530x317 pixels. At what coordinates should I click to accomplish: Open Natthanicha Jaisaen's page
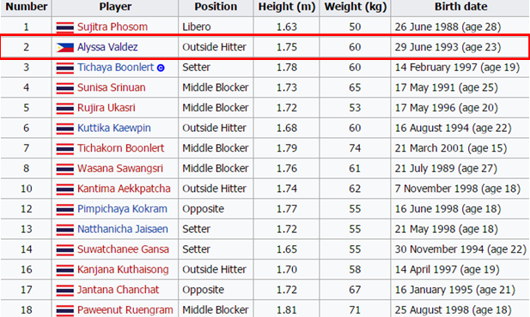[123, 229]
